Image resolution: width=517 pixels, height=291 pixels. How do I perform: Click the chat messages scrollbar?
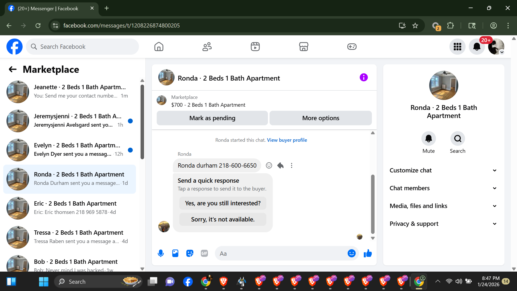(373, 204)
